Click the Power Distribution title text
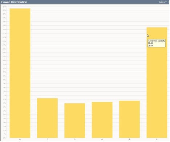 point(14,2)
